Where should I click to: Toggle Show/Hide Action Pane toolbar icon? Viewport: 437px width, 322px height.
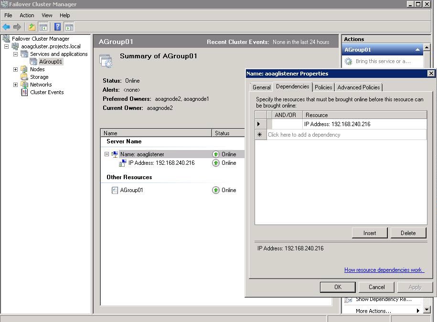69,27
